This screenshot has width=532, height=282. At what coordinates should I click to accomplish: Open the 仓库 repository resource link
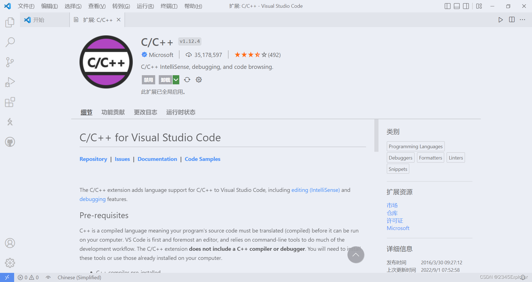click(392, 213)
